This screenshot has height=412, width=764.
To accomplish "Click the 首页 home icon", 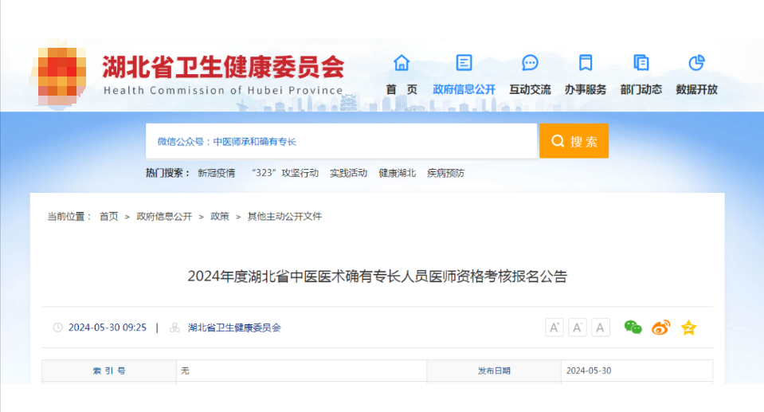I will pyautogui.click(x=402, y=63).
